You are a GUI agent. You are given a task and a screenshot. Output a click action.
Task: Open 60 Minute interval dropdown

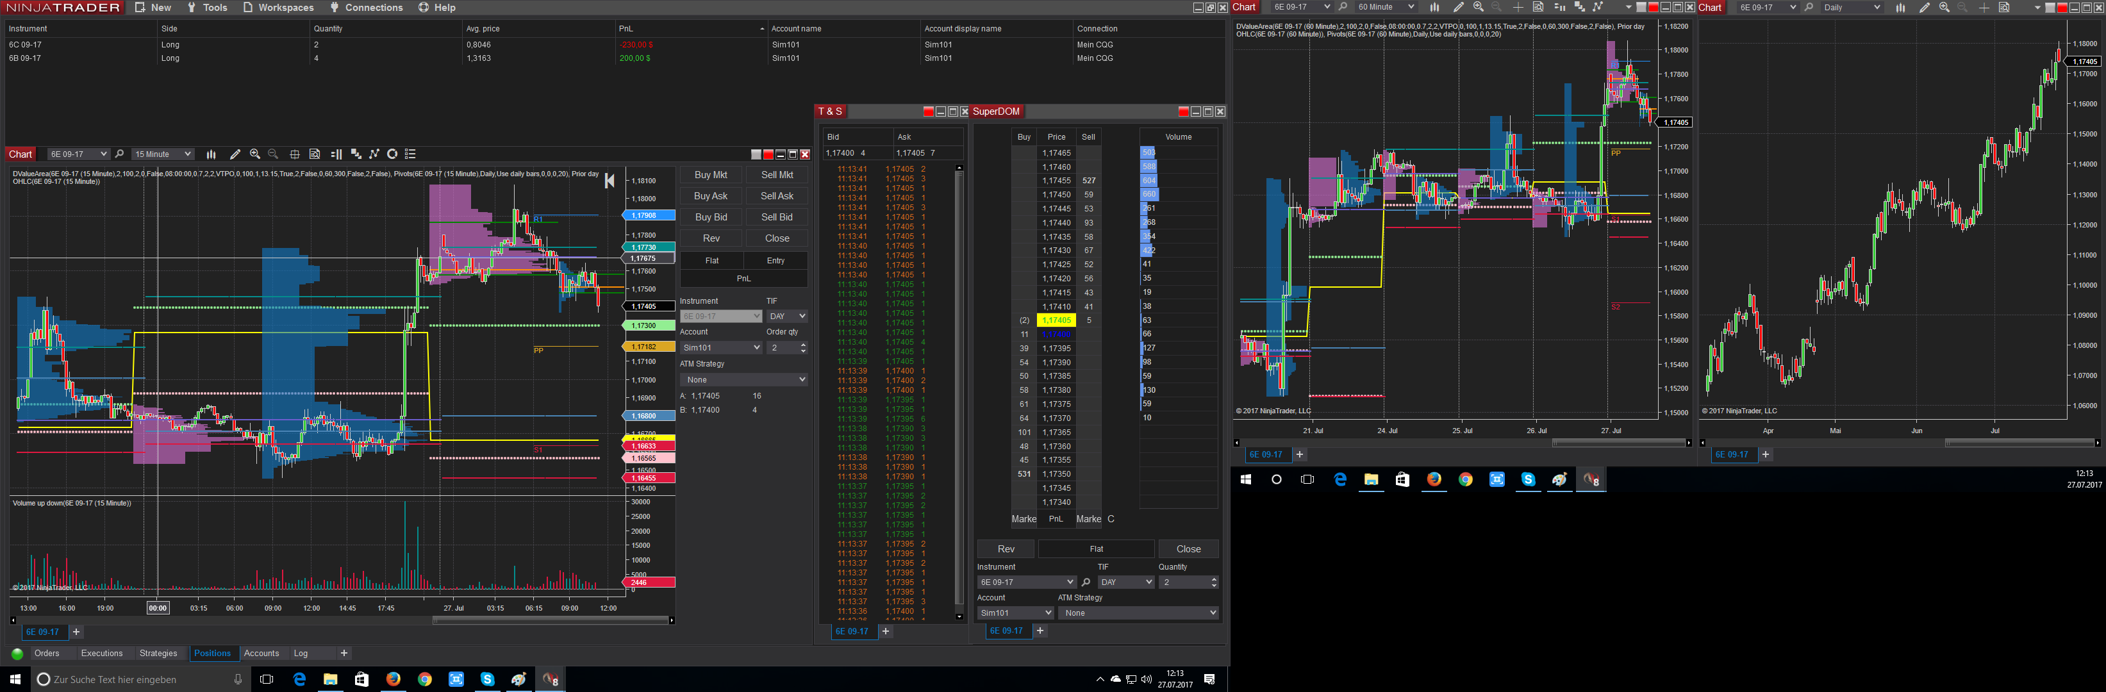[x=1386, y=7]
